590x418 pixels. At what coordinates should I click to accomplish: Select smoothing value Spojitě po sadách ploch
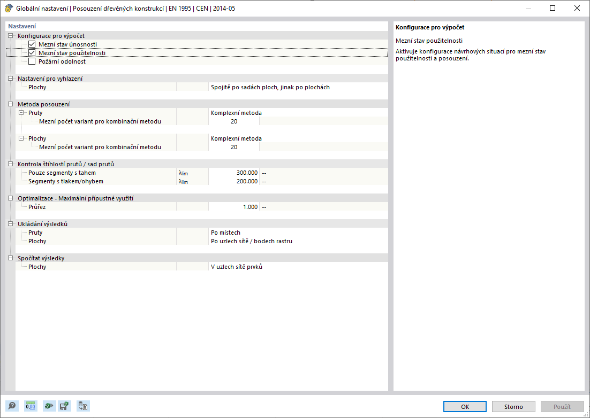pyautogui.click(x=298, y=87)
